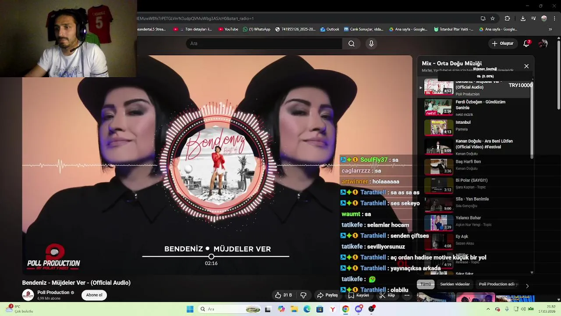Click the Oluştur create button

point(502,43)
